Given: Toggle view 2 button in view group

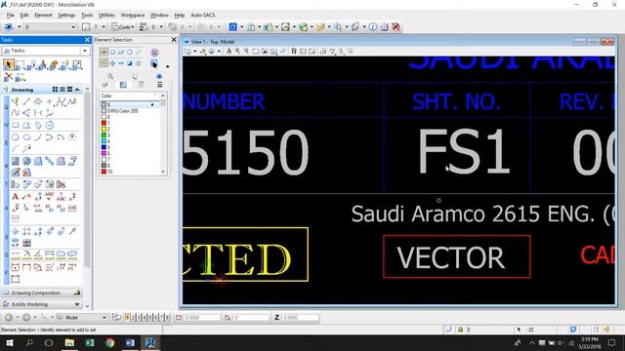Looking at the screenshot, I should tap(133, 318).
